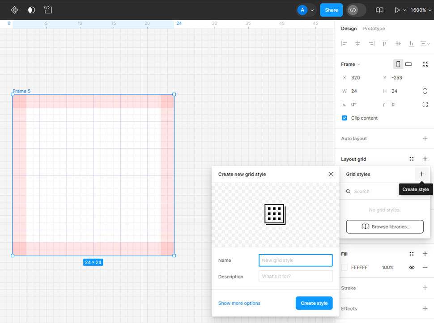Click the Auto layout section label
This screenshot has width=434, height=323.
click(354, 138)
